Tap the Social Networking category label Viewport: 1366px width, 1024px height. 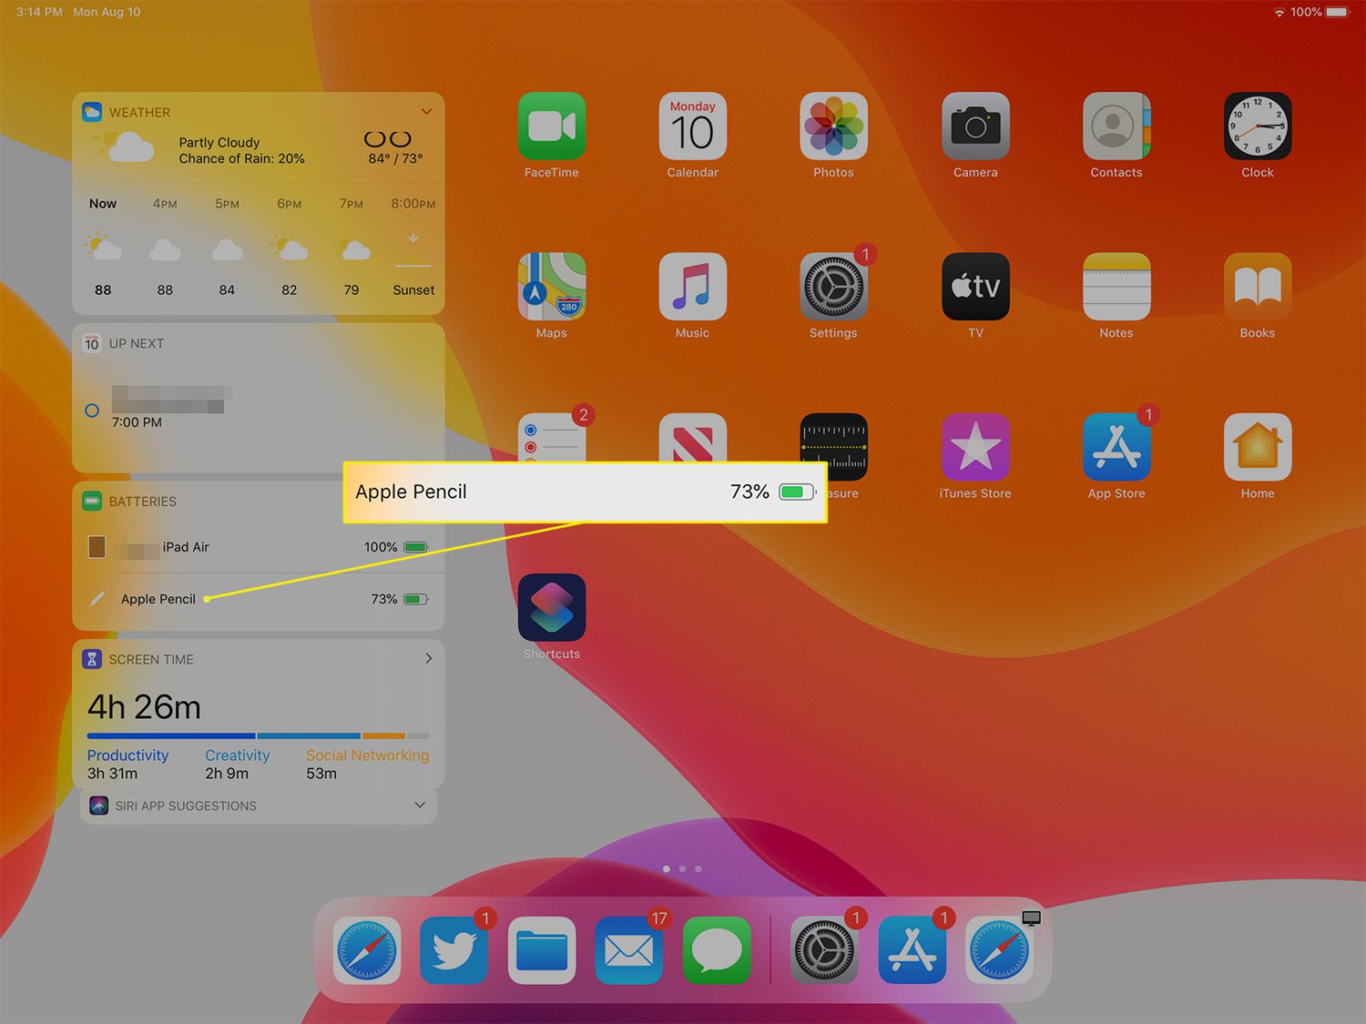coord(367,755)
